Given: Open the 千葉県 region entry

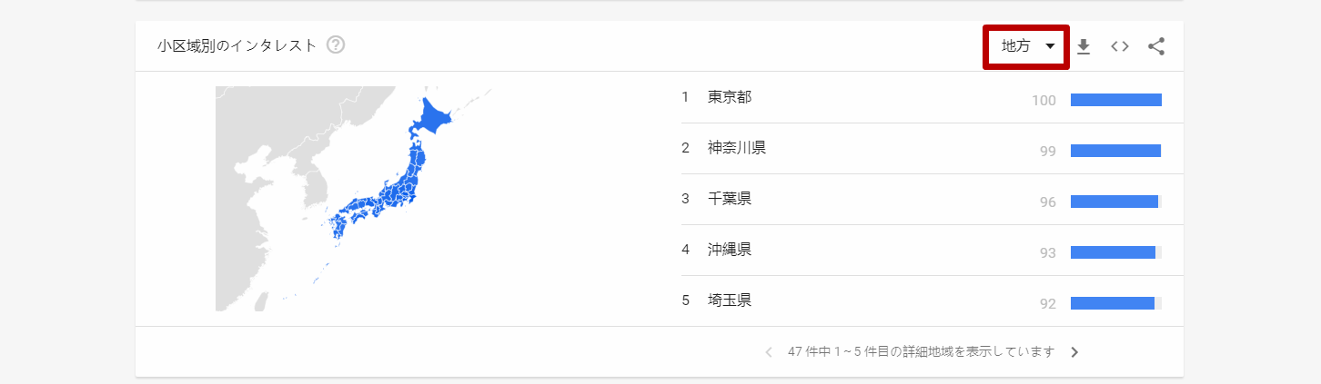Looking at the screenshot, I should 730,199.
